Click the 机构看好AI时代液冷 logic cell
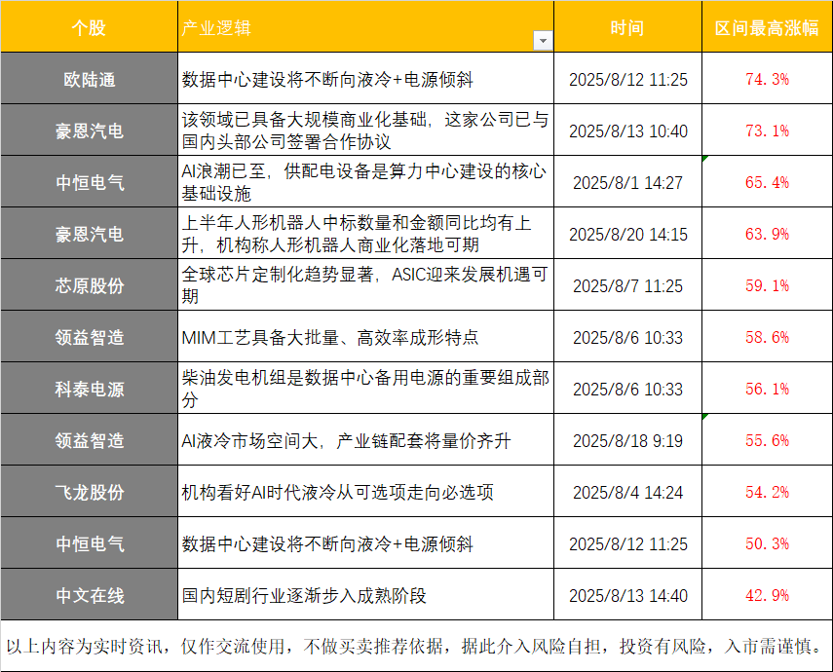 [365, 491]
